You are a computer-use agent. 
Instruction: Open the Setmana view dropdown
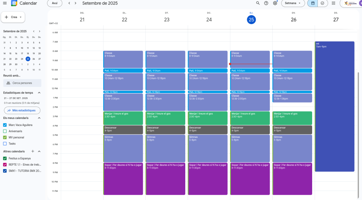pos(293,3)
